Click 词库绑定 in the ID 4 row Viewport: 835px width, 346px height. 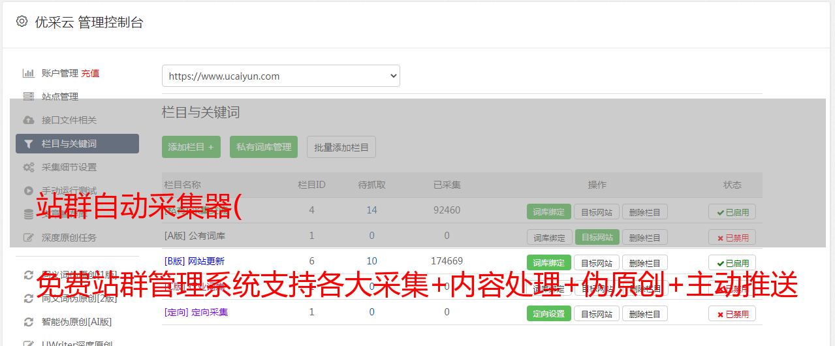pos(549,212)
